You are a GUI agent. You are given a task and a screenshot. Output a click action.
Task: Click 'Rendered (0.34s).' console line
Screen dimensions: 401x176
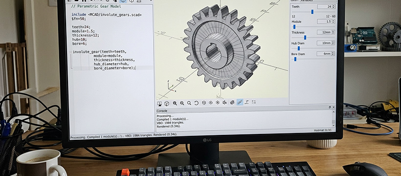coord(169,126)
